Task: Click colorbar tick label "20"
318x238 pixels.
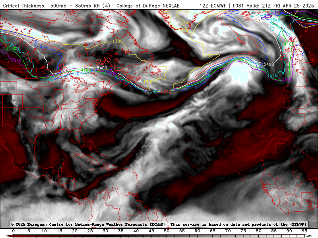Action: point(75,231)
